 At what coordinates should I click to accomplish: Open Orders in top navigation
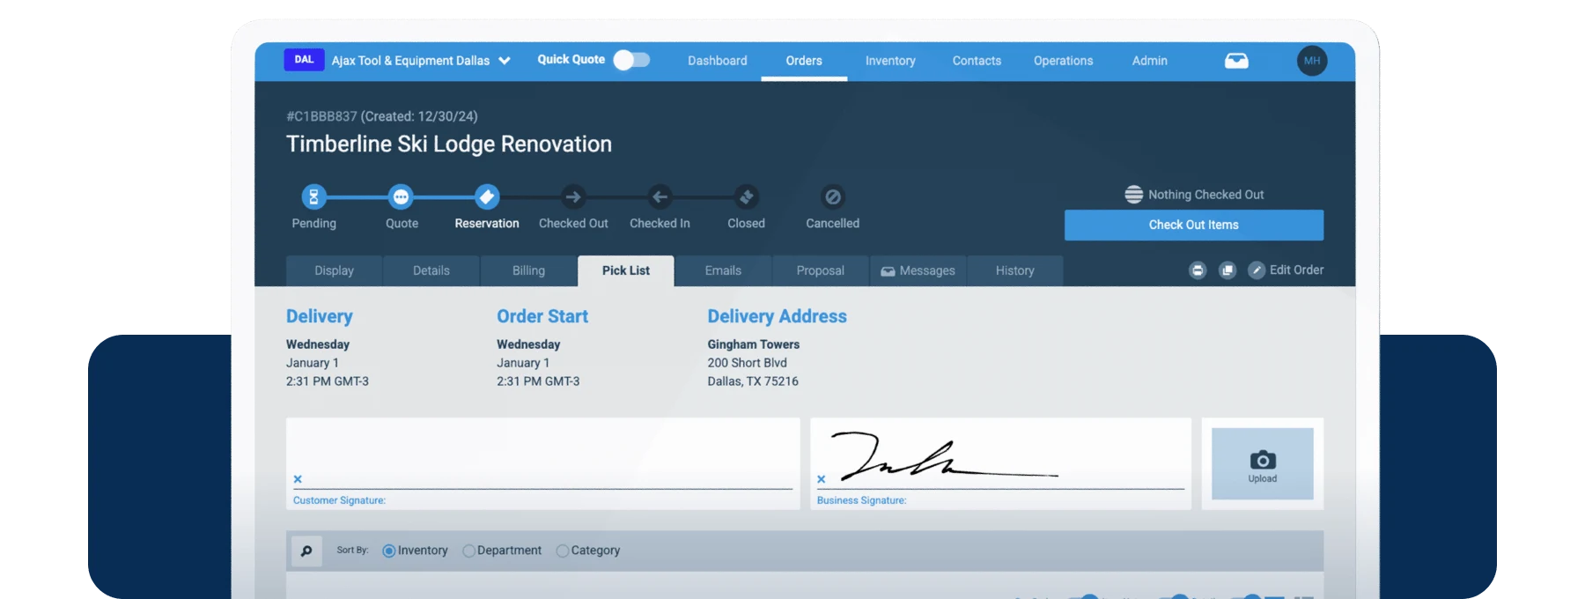804,61
